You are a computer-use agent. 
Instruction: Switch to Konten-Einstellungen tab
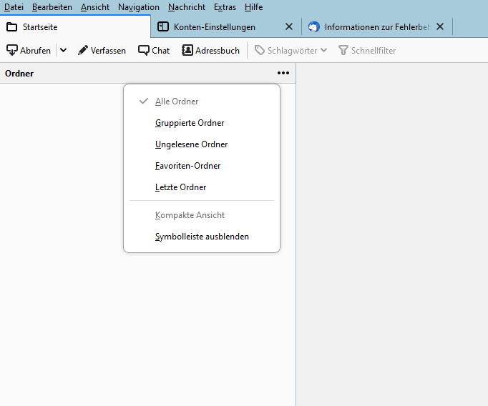(x=214, y=27)
